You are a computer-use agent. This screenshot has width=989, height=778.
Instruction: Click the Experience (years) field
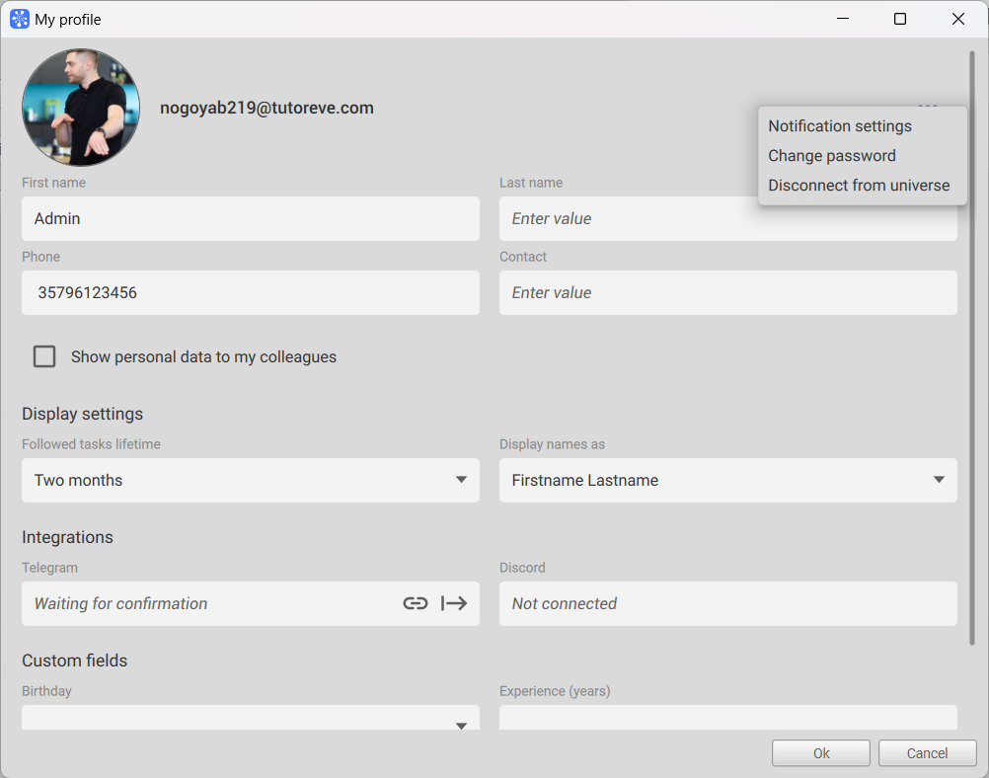coord(727,718)
